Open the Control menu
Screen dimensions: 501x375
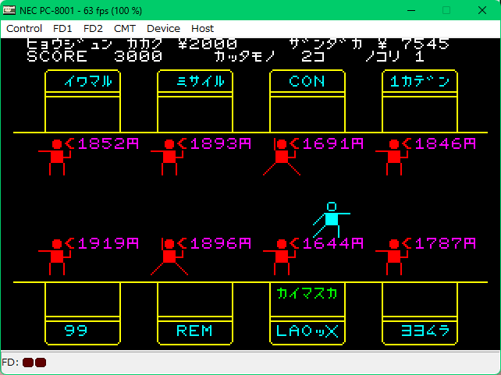24,28
